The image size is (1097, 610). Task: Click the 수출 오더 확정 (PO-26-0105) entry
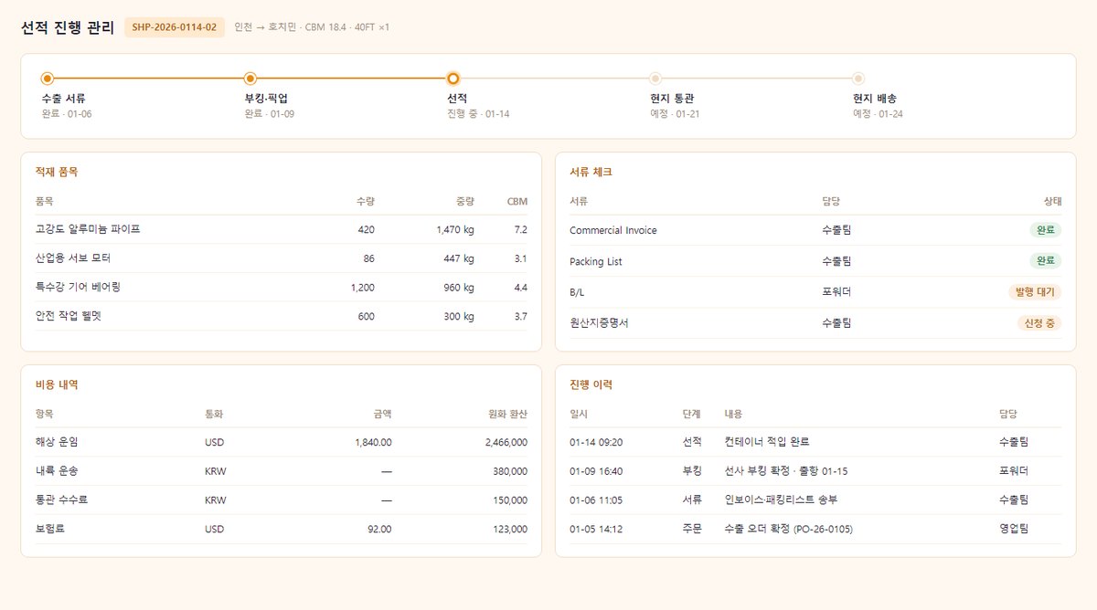(x=788, y=529)
